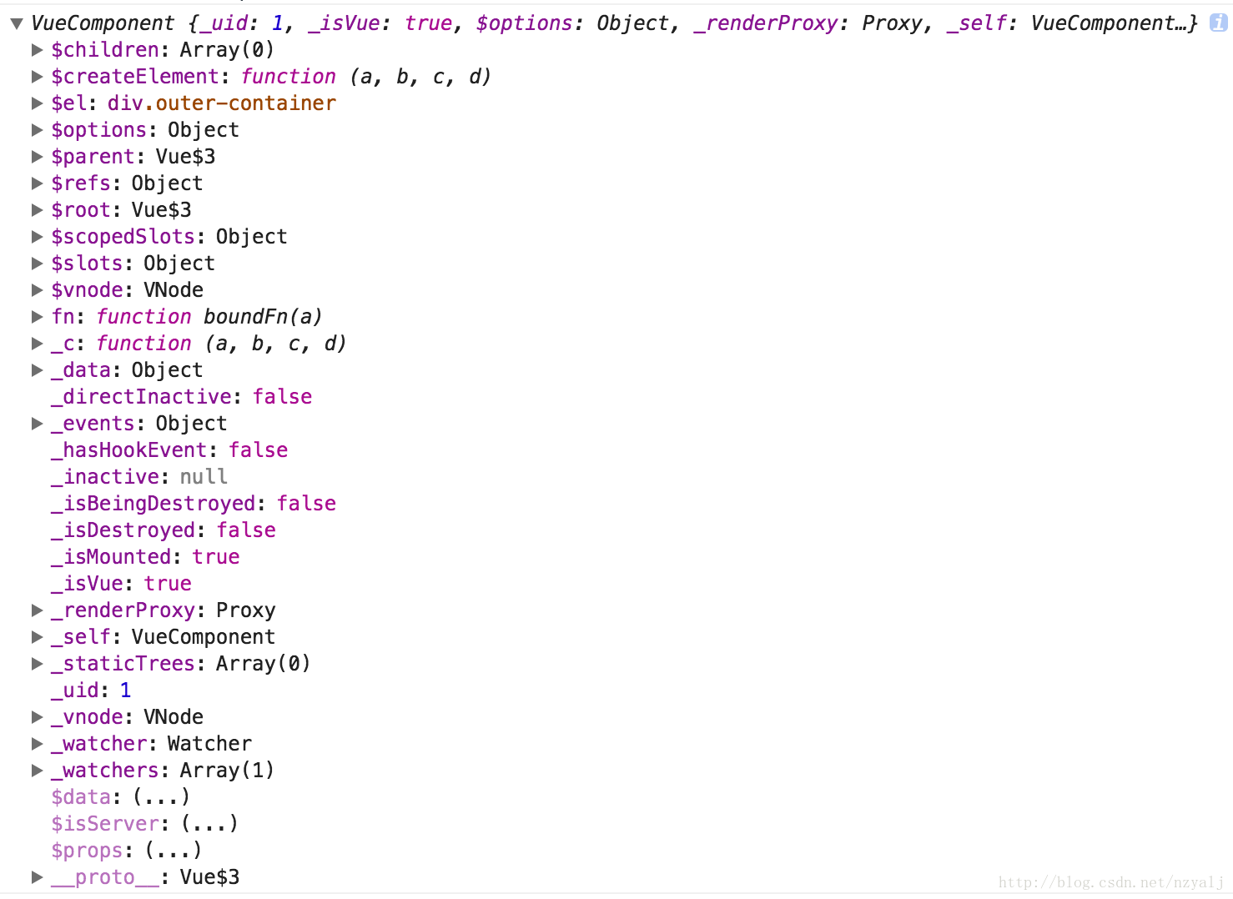Click the VueComponent header summary text

614,23
